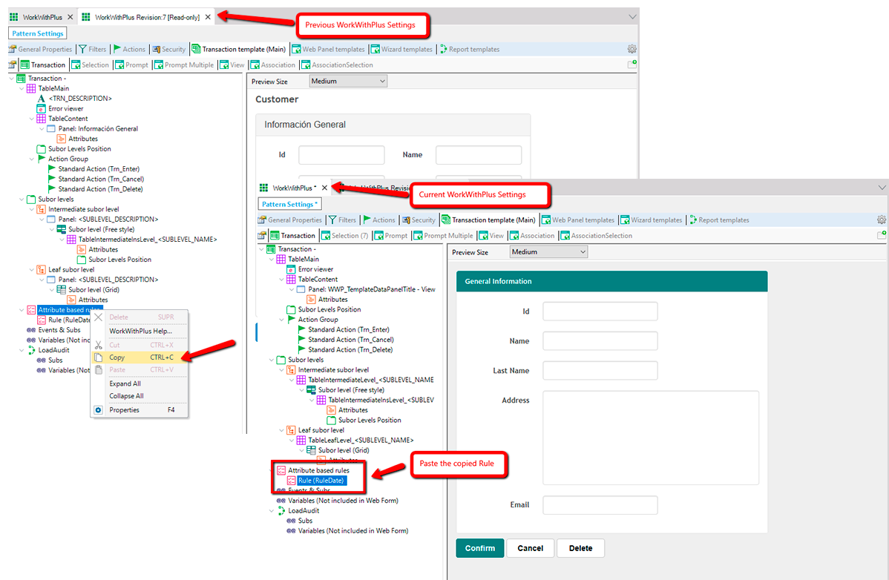Collapse TableMain node in back tree
Viewport: 889px width, 580px height.
coord(21,88)
